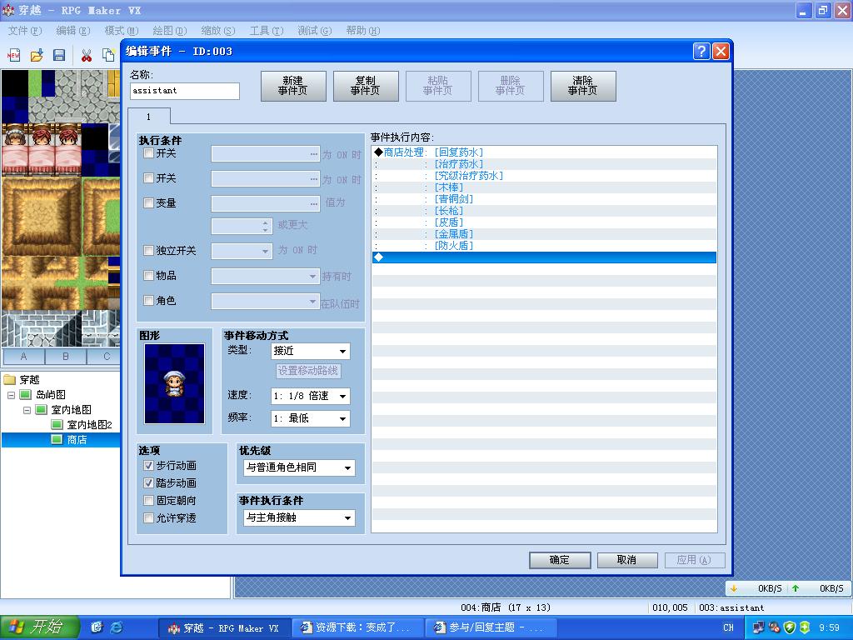853x640 pixels.
Task: Click the Save floppy disk icon
Action: tap(59, 54)
